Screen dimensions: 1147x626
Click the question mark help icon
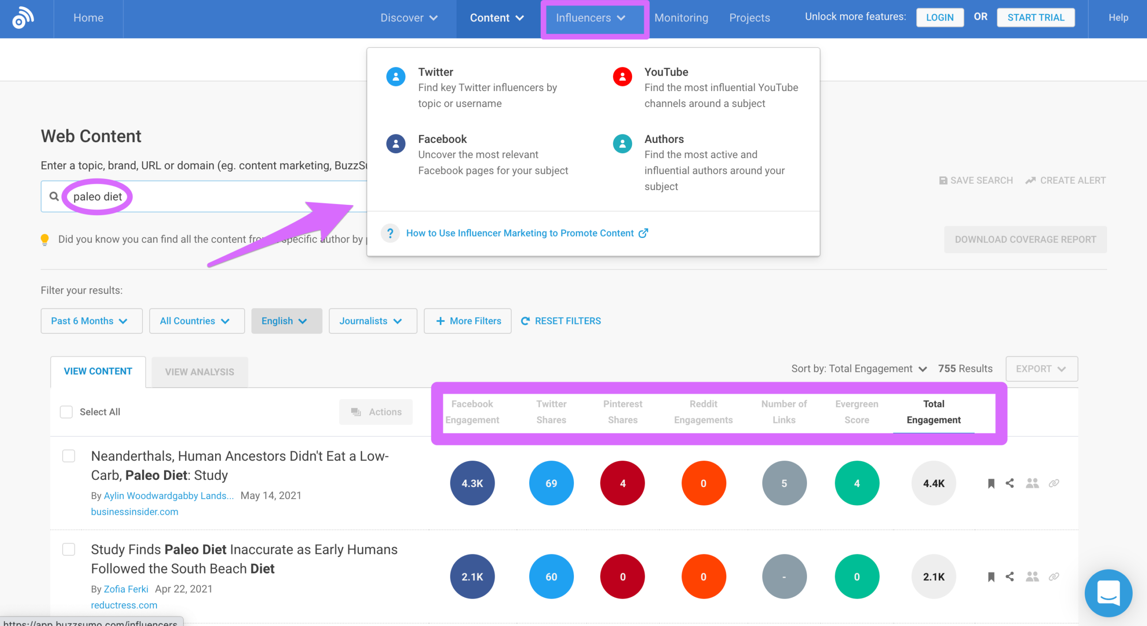point(390,233)
